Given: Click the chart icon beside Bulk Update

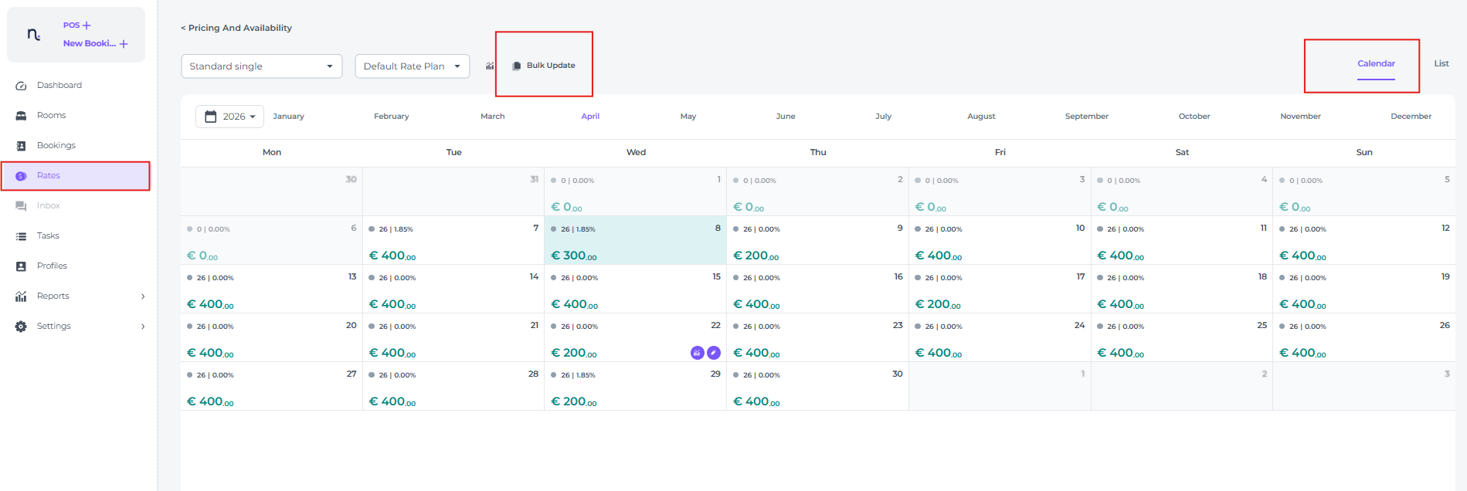Looking at the screenshot, I should click(490, 66).
